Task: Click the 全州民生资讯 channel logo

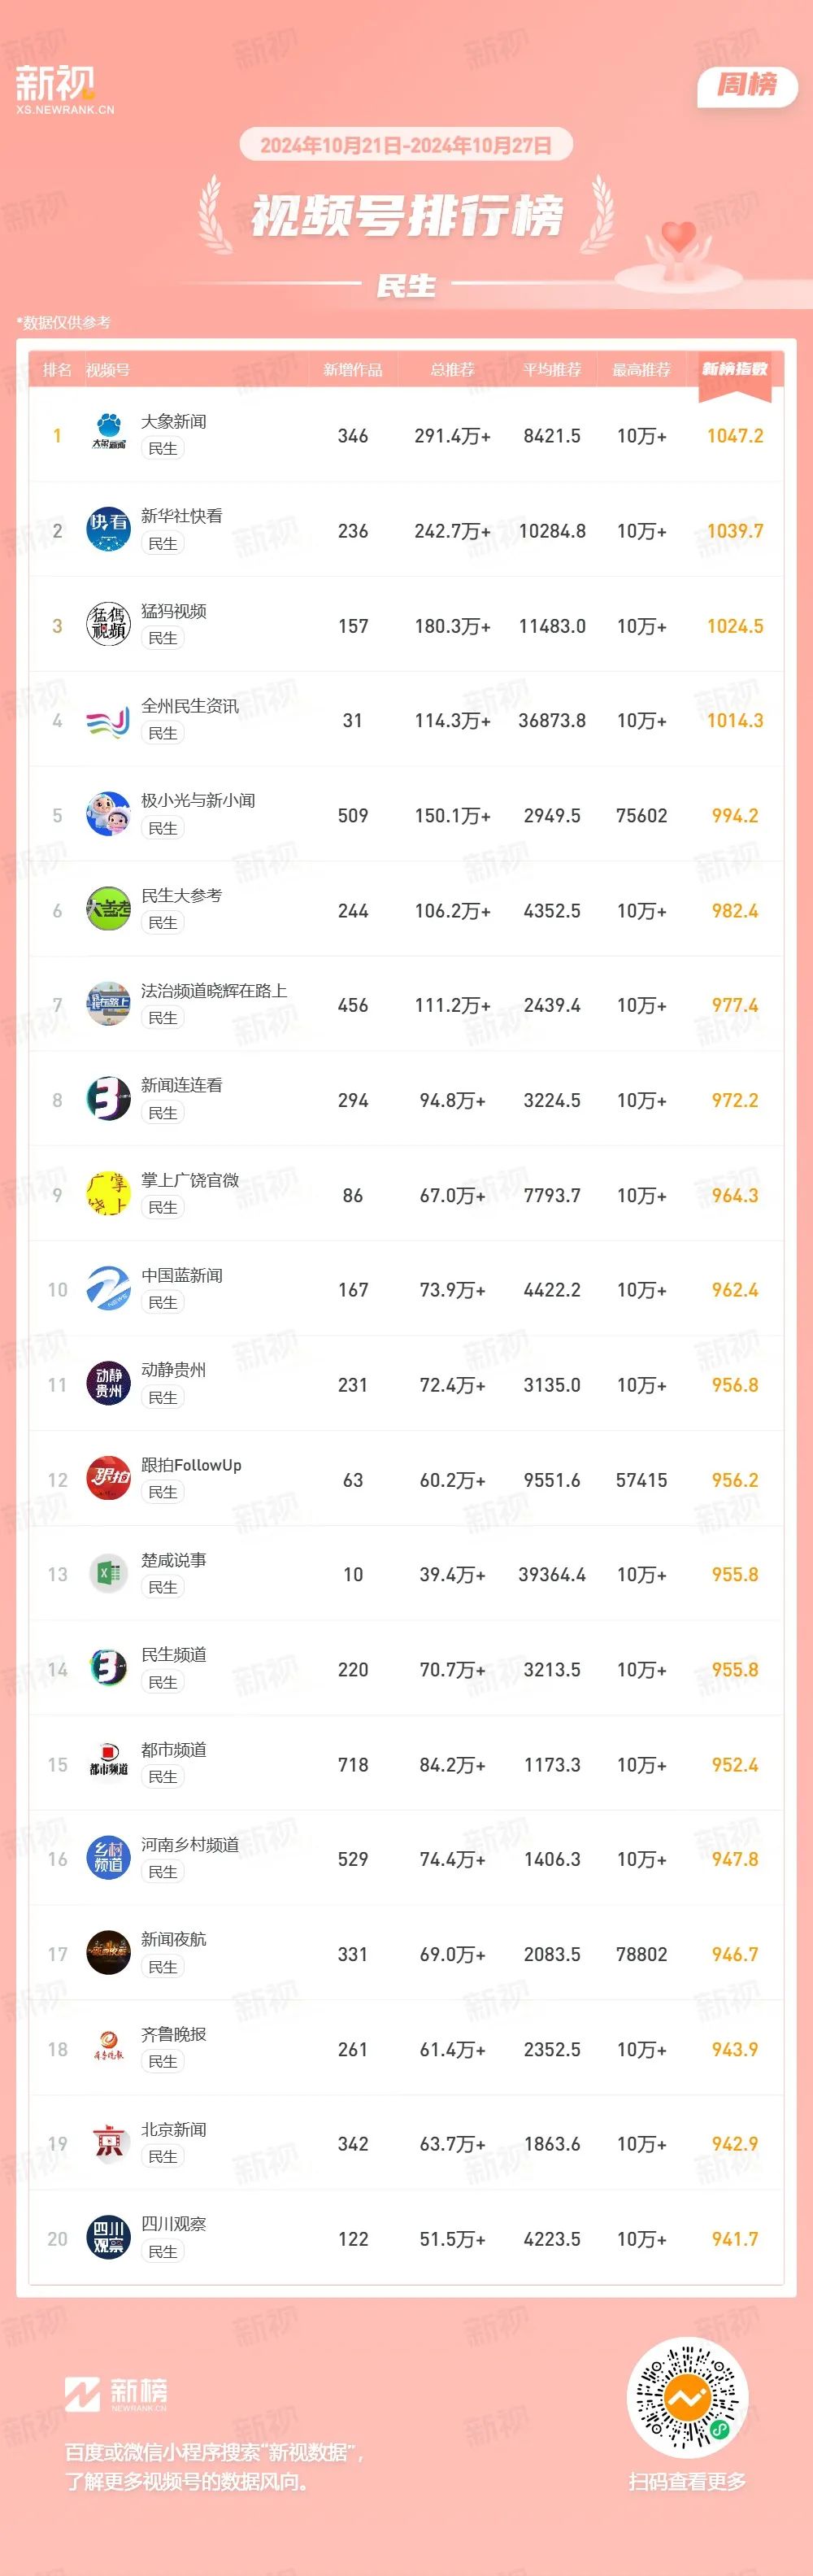Action: [108, 720]
